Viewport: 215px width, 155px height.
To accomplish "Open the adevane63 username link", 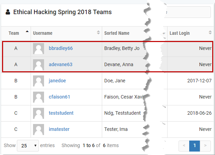I will point(61,65).
